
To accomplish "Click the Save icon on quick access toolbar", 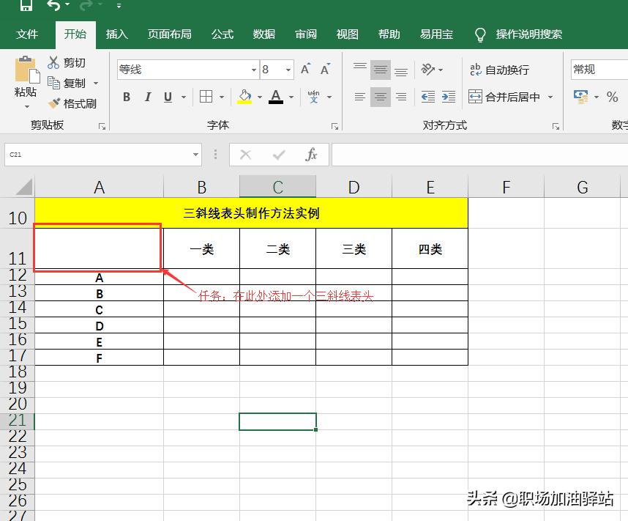I will pyautogui.click(x=26, y=6).
